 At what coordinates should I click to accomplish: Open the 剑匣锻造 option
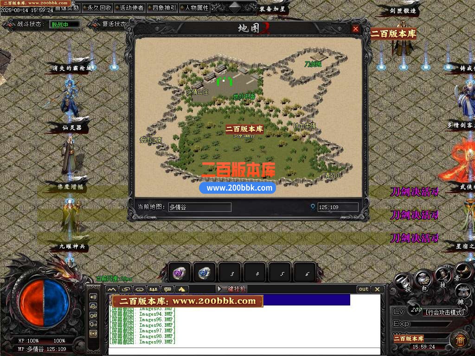[403, 11]
